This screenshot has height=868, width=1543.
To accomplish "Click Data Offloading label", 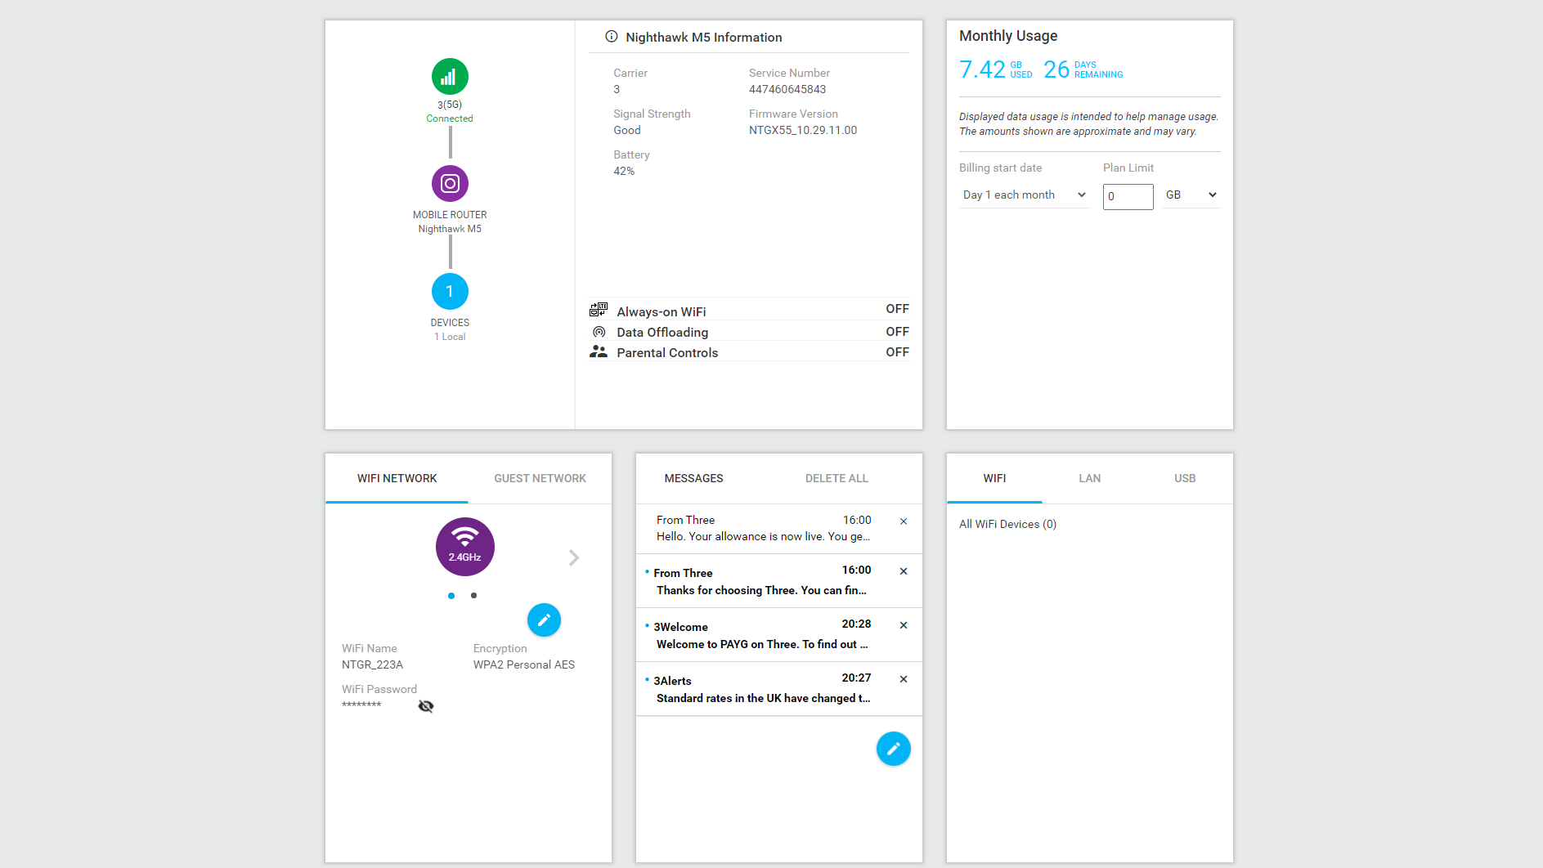I will click(662, 333).
